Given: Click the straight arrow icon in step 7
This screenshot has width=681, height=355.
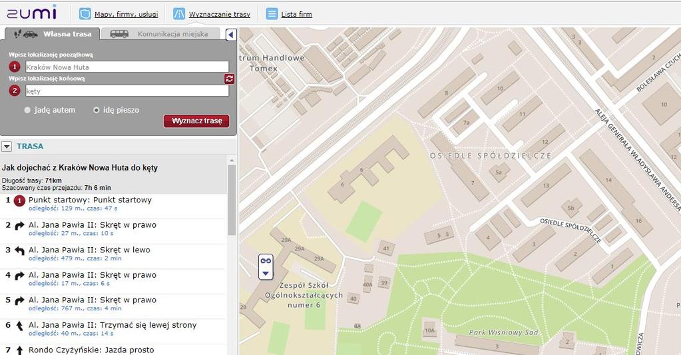Looking at the screenshot, I should coord(19,350).
